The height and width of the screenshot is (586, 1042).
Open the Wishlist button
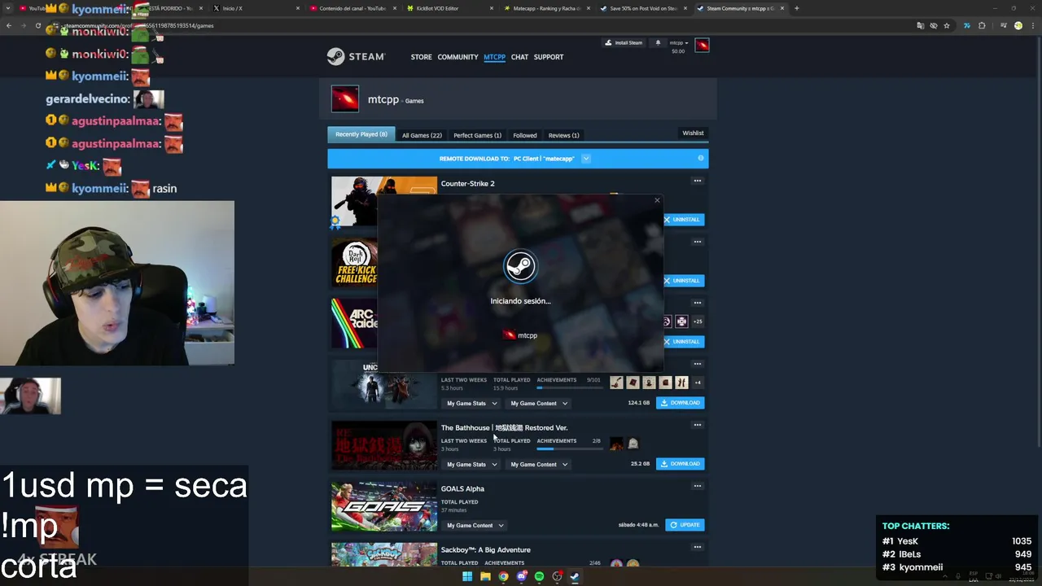tap(693, 133)
